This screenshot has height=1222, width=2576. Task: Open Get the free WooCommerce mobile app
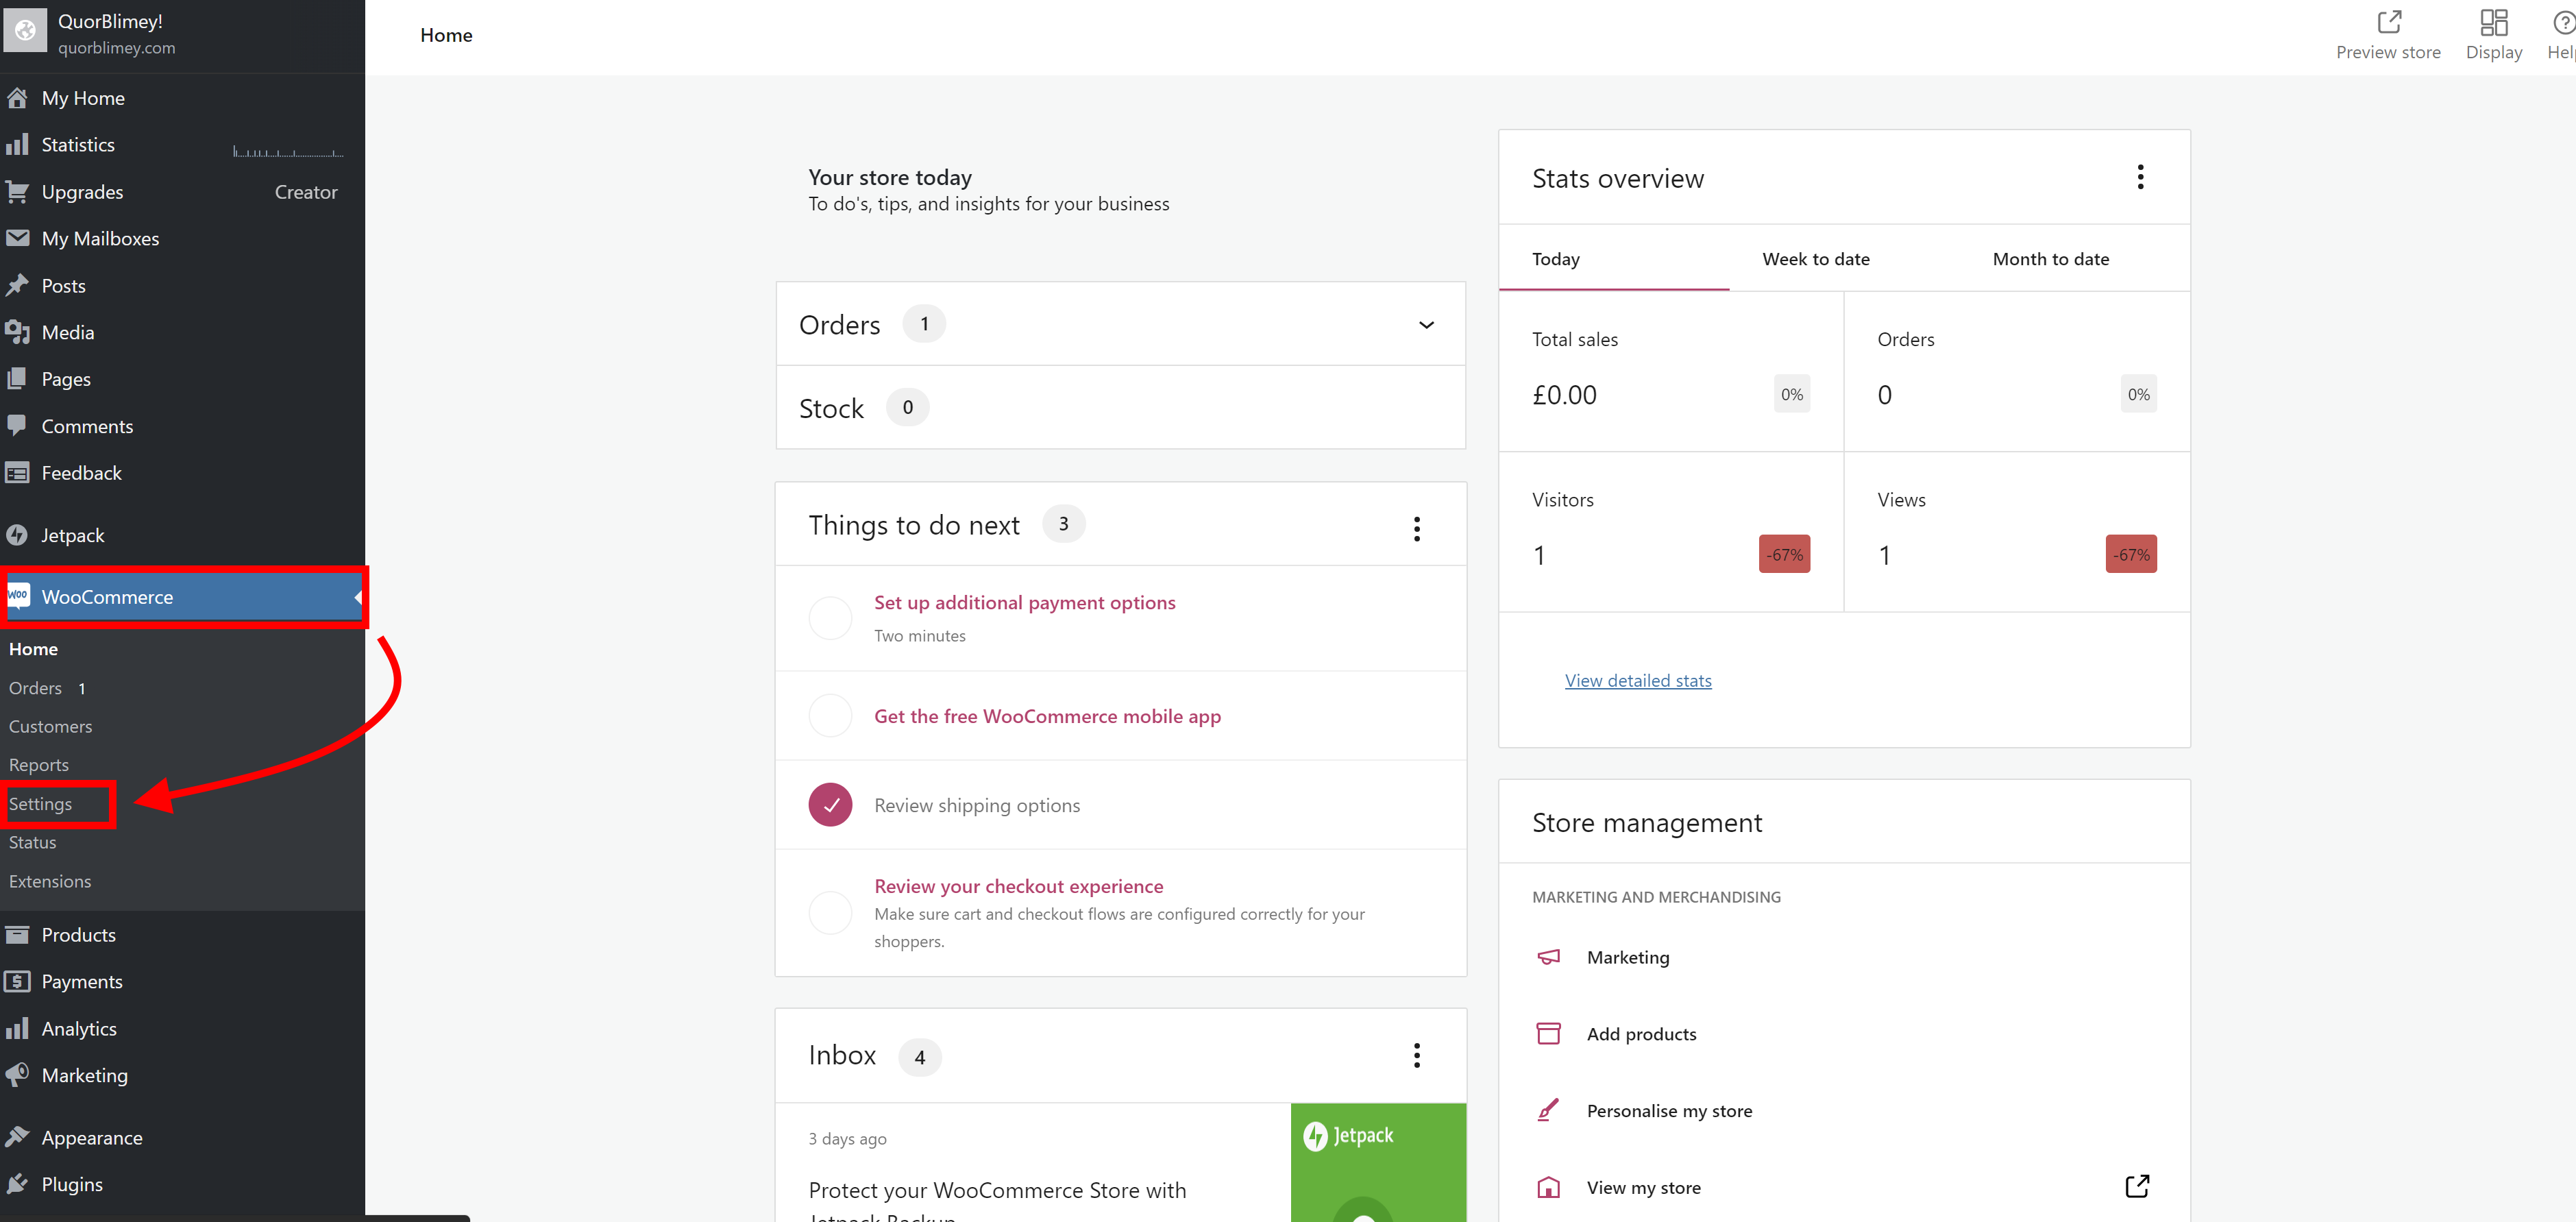[x=1047, y=716]
